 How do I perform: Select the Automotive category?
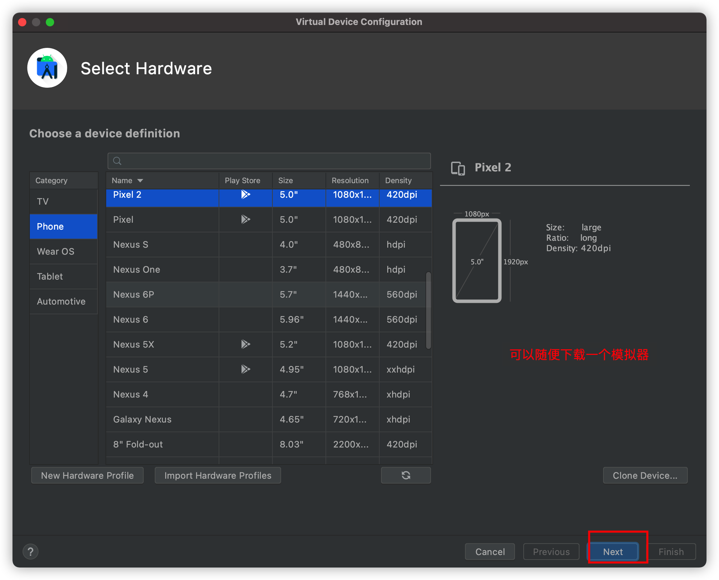click(x=64, y=301)
